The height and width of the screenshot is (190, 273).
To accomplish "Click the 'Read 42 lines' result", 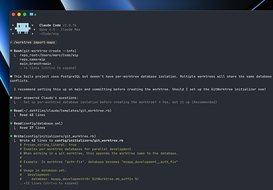I will click(x=32, y=115).
